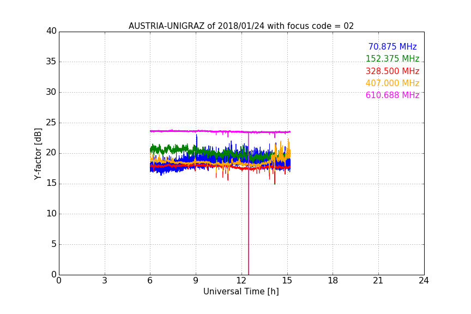471x314 pixels.
Task: Click x-axis tick label 9
Action: [196, 281]
